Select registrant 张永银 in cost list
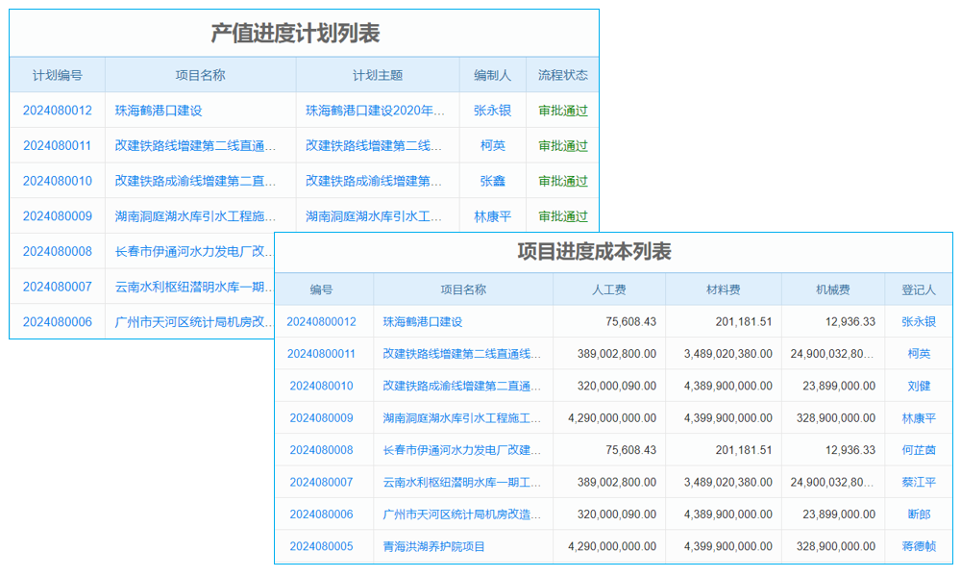Viewport: 961px width, 577px height. coord(918,322)
